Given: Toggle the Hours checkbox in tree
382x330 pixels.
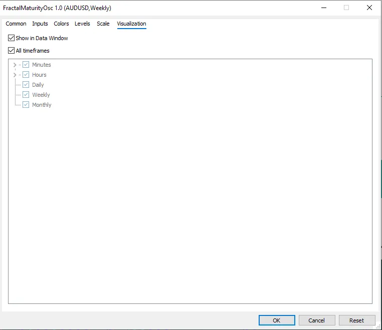Looking at the screenshot, I should tap(26, 75).
